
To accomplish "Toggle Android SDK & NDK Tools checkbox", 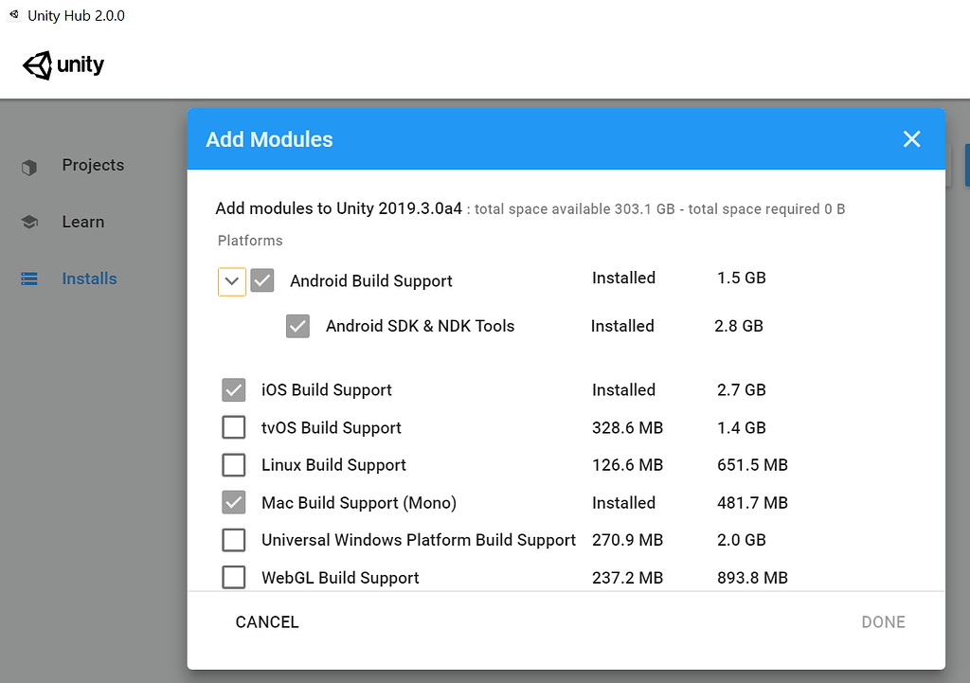I will click(297, 326).
